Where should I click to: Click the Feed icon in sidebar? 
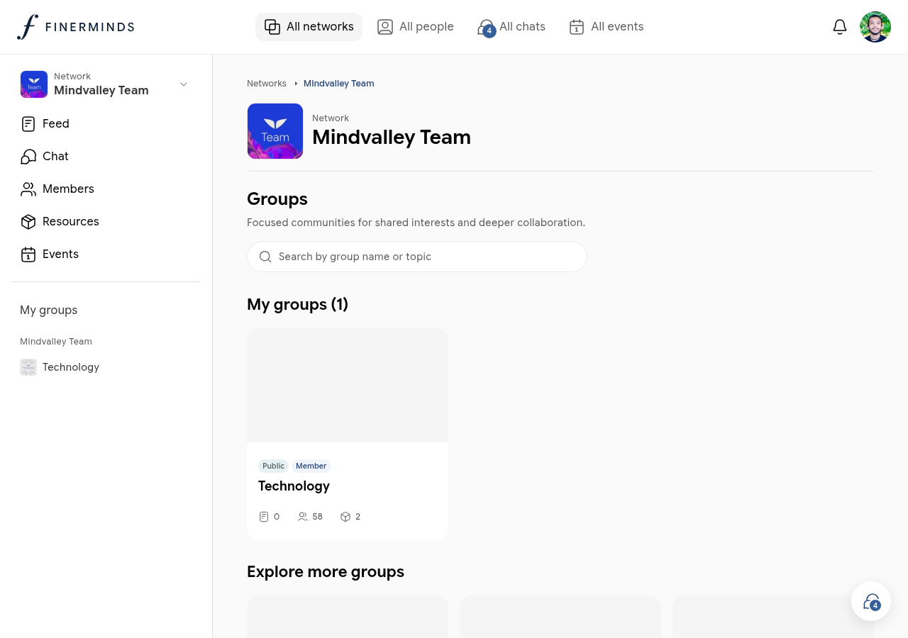coord(28,124)
